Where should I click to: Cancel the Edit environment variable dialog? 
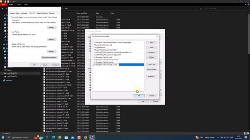click(152, 96)
